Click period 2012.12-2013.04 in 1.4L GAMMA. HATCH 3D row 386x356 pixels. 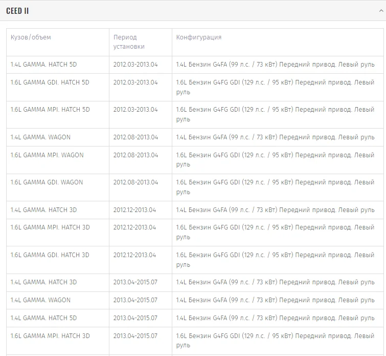click(134, 210)
